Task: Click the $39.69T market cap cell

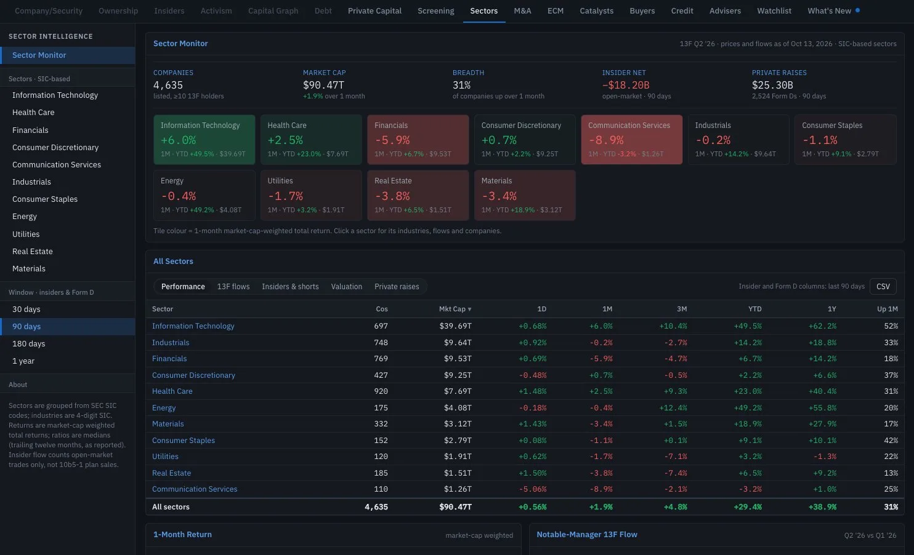Action: pyautogui.click(x=456, y=326)
